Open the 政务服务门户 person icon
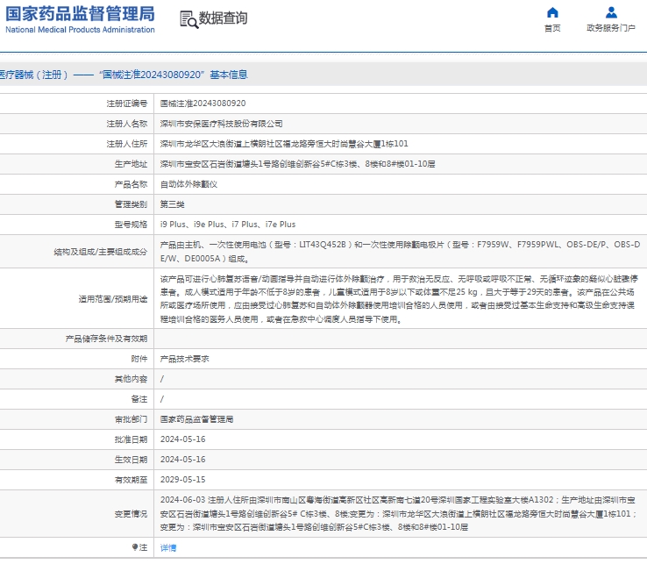 tap(611, 12)
